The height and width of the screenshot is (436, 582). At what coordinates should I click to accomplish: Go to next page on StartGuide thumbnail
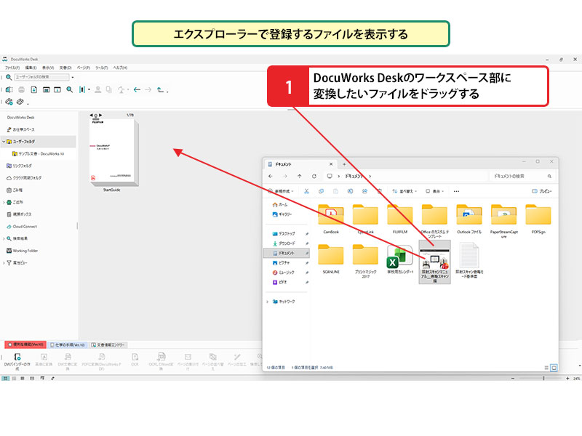click(100, 116)
